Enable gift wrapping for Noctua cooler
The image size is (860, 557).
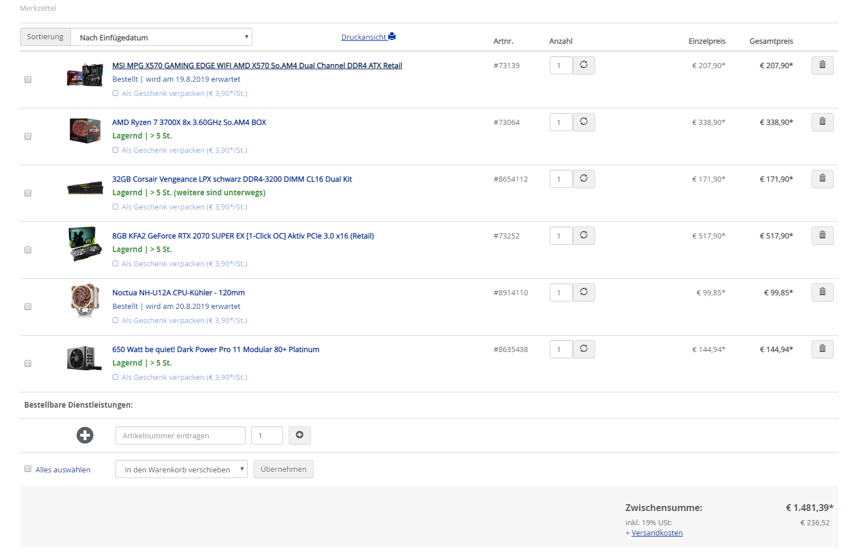115,321
